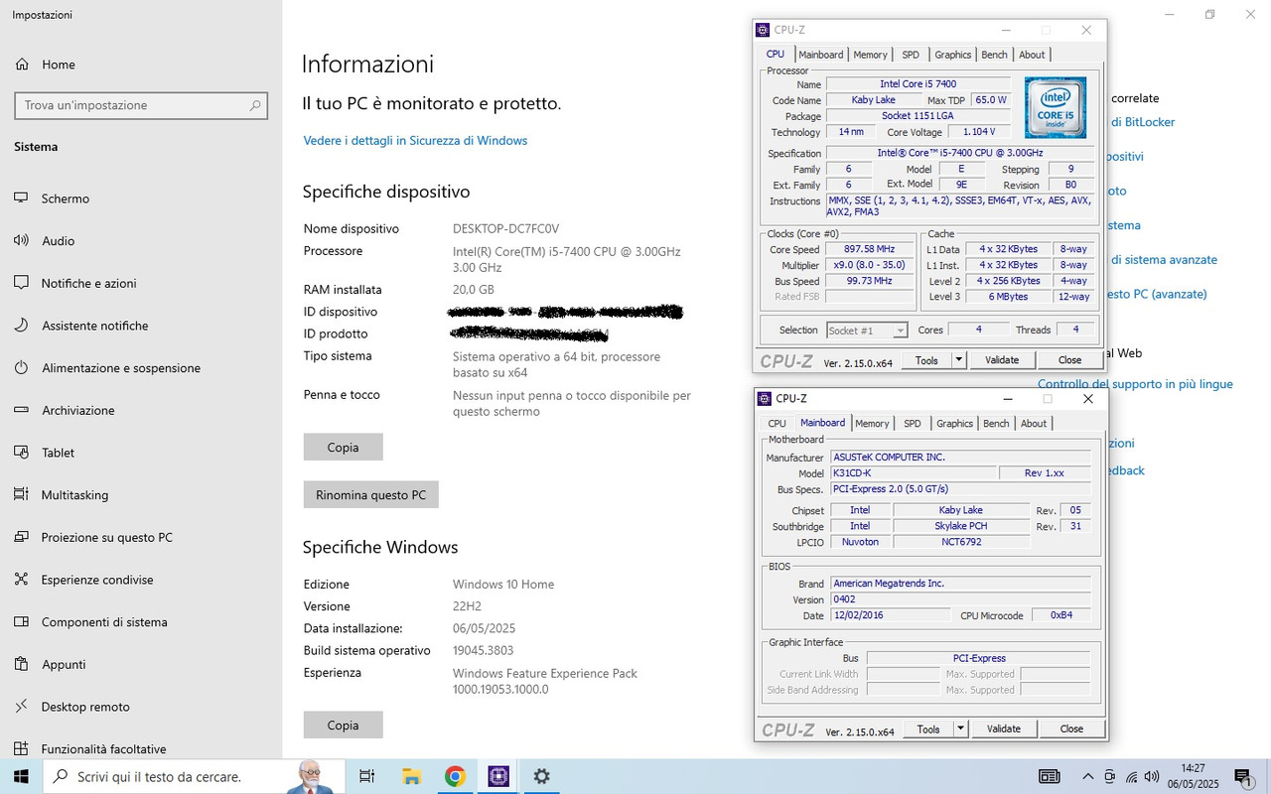Screen dimensions: 1271x794
Task: Open the Bench tab in the lower CPU-Z window
Action: (x=996, y=424)
